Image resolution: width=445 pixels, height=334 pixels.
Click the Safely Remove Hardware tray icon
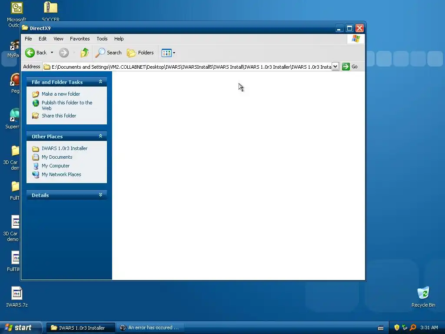405,327
